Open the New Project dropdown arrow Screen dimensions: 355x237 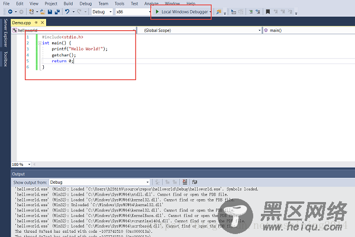tap(37, 12)
